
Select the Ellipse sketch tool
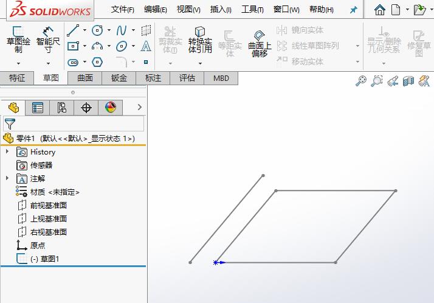coord(122,46)
